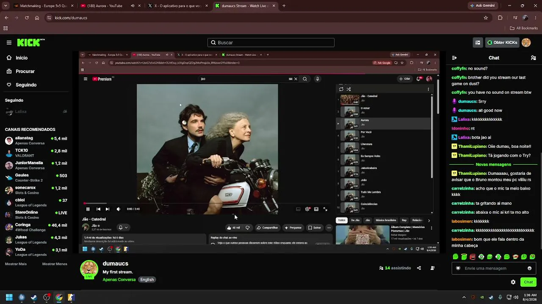Click the follow user icon beside share
The image size is (542, 304).
(x=432, y=268)
